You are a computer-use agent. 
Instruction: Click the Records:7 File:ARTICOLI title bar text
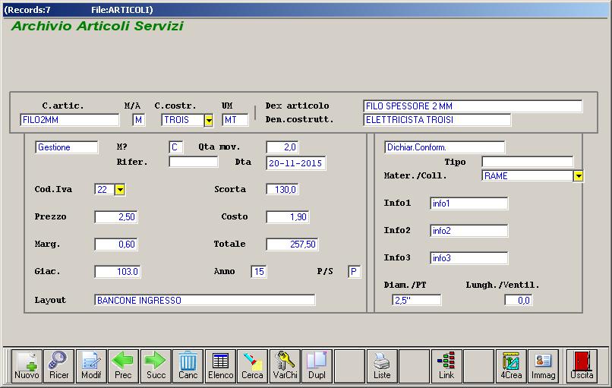point(78,10)
